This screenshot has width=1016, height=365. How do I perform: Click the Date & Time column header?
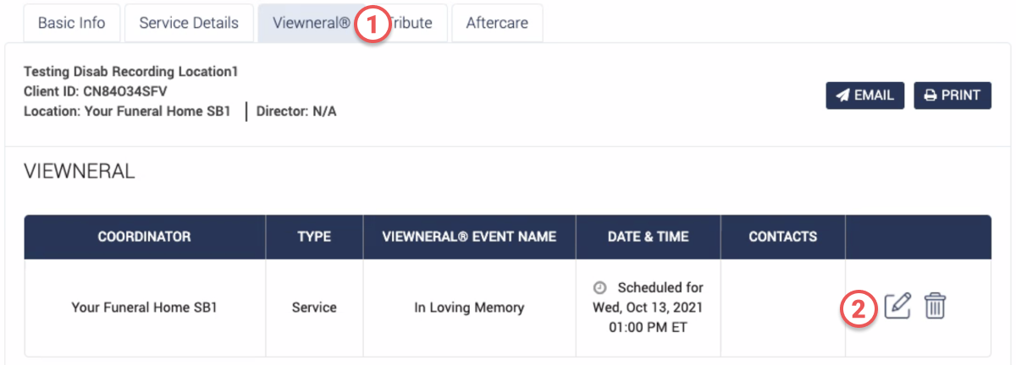pos(648,237)
